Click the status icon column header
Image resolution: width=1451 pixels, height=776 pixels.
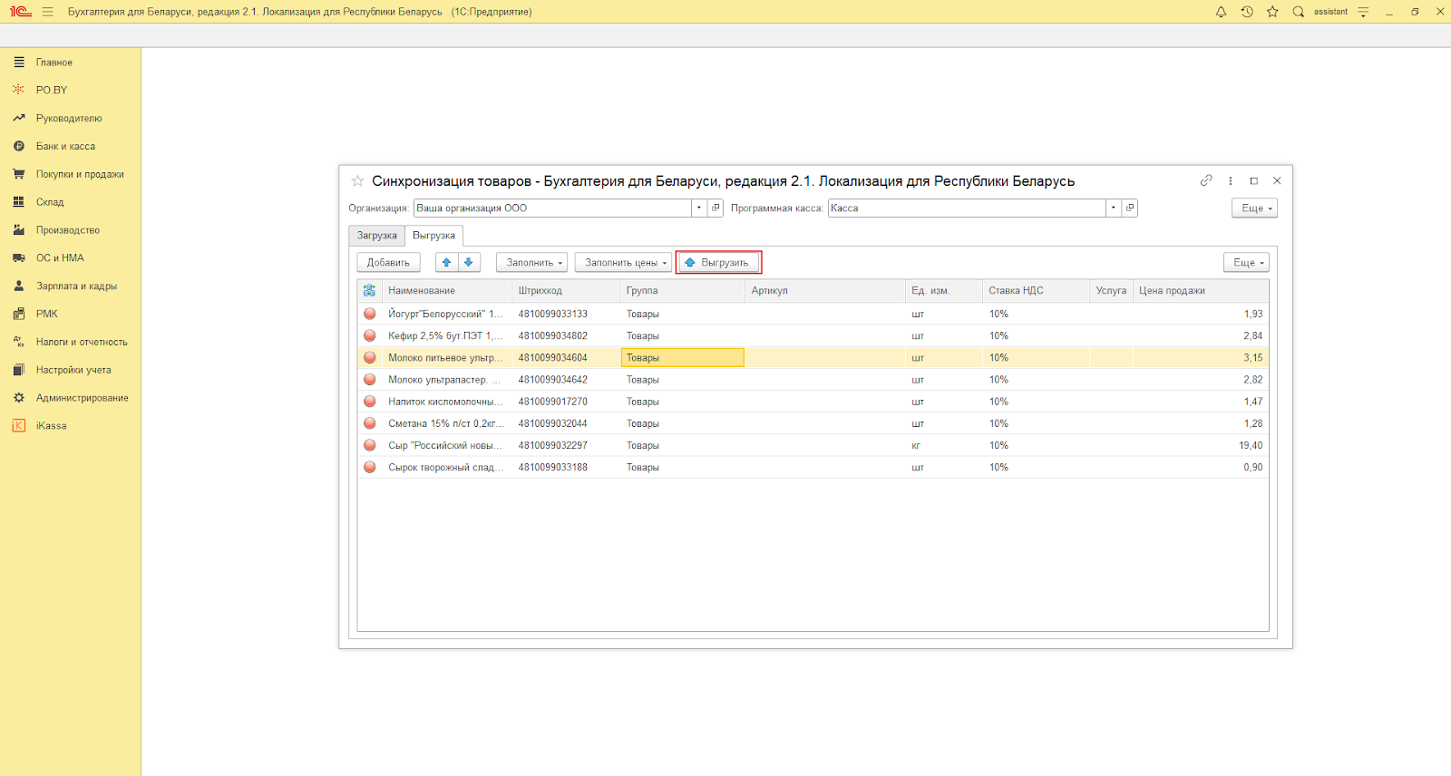pyautogui.click(x=369, y=291)
